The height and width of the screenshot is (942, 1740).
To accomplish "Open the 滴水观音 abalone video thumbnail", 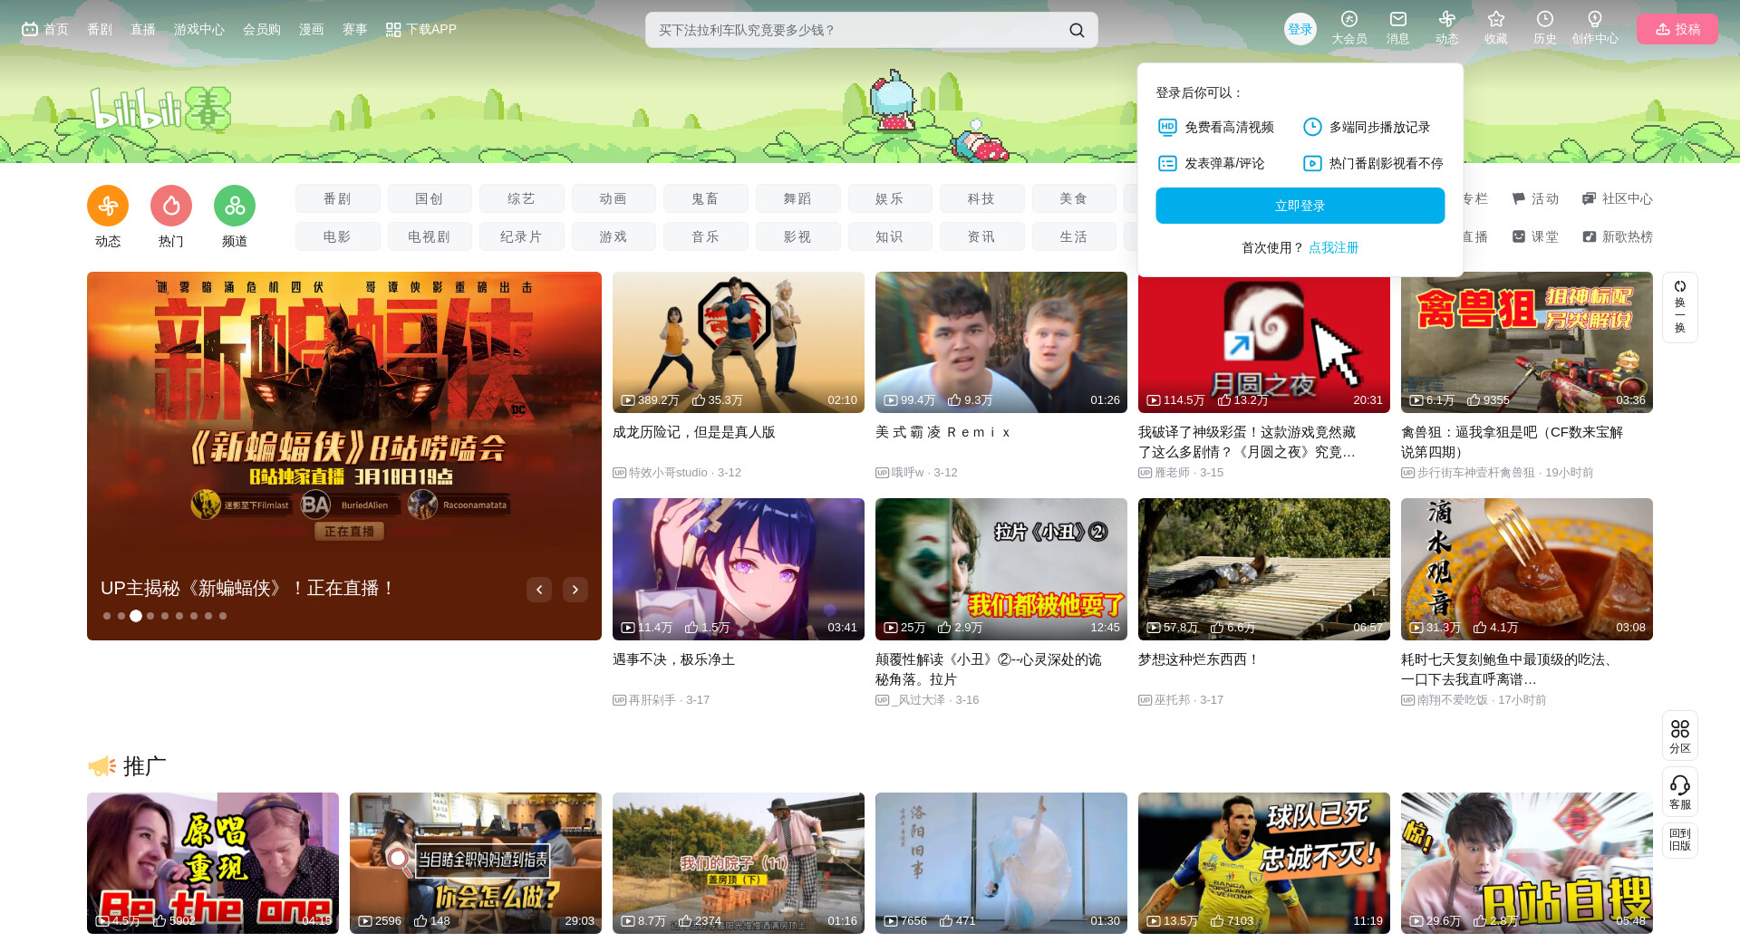I will 1527,569.
